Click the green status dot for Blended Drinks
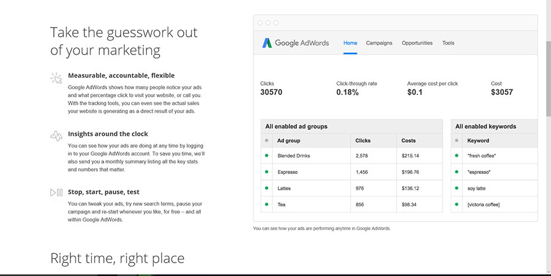 pos(266,155)
